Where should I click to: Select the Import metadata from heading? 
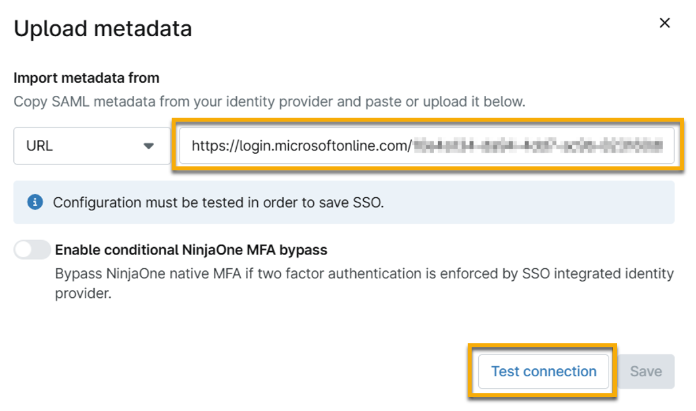tap(86, 78)
